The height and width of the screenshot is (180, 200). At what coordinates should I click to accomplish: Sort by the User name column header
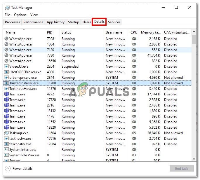tap(115, 32)
